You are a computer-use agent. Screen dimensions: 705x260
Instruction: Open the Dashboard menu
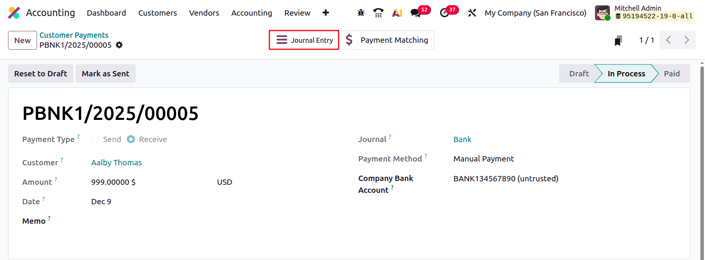pyautogui.click(x=106, y=13)
